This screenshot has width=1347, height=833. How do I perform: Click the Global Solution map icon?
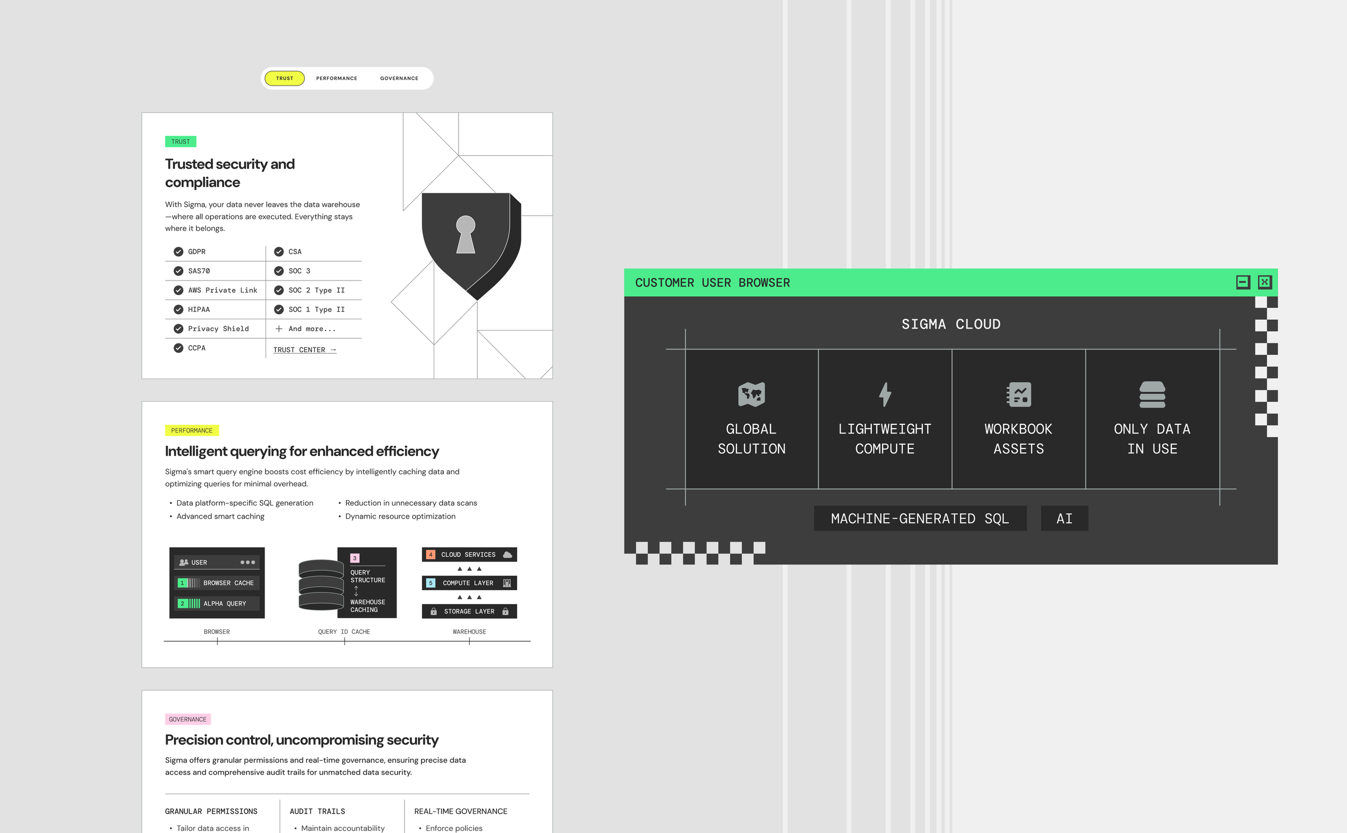click(751, 395)
